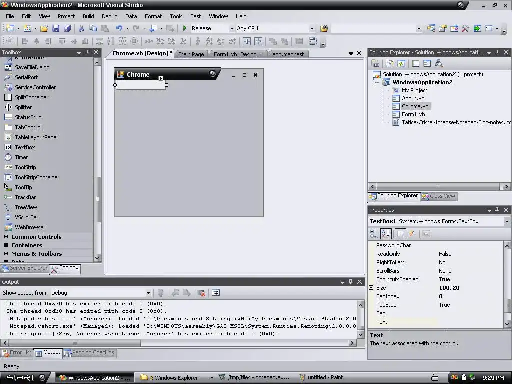The image size is (512, 384).
Task: Click TextBox smart tag arrow on form
Action: pos(161,78)
